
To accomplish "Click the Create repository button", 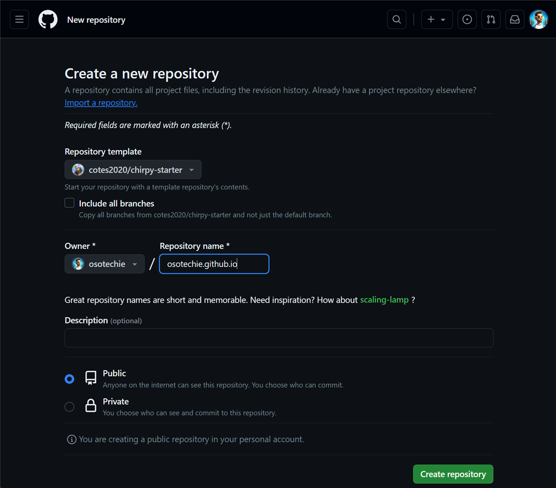I will 453,474.
